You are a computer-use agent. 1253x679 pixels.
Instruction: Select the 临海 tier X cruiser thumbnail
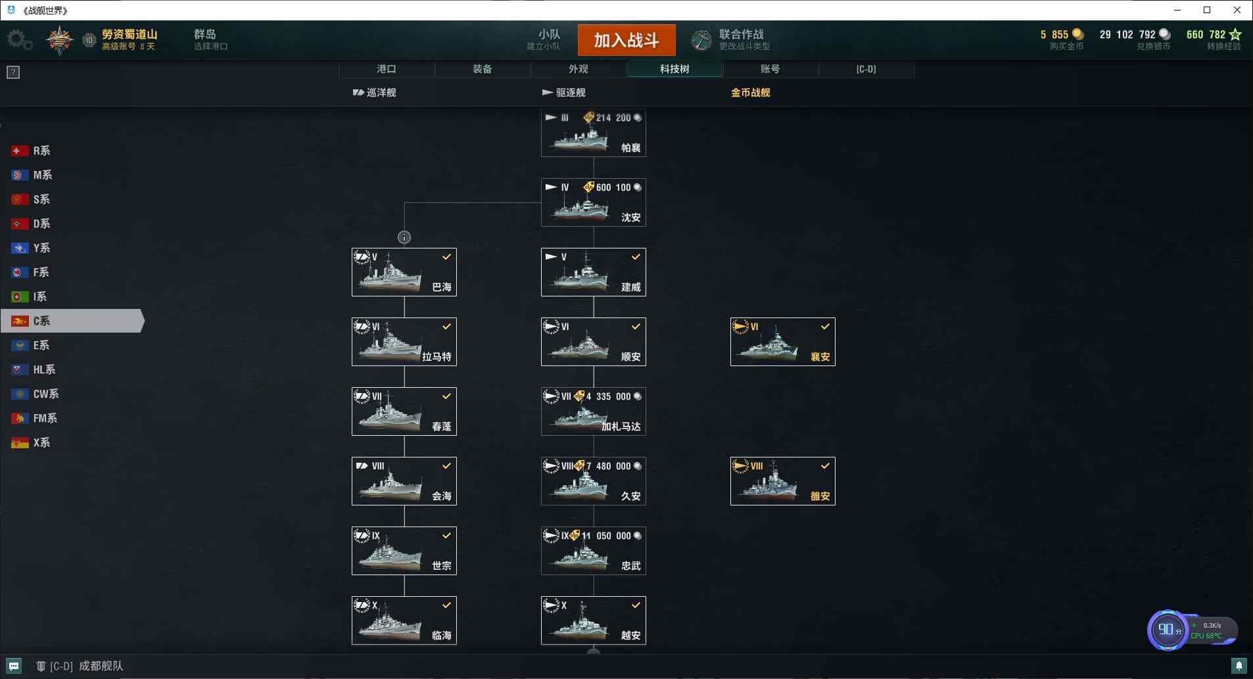[404, 620]
